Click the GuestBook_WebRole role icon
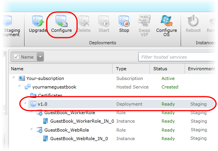This screenshot has width=218, height=151. [x=39, y=130]
